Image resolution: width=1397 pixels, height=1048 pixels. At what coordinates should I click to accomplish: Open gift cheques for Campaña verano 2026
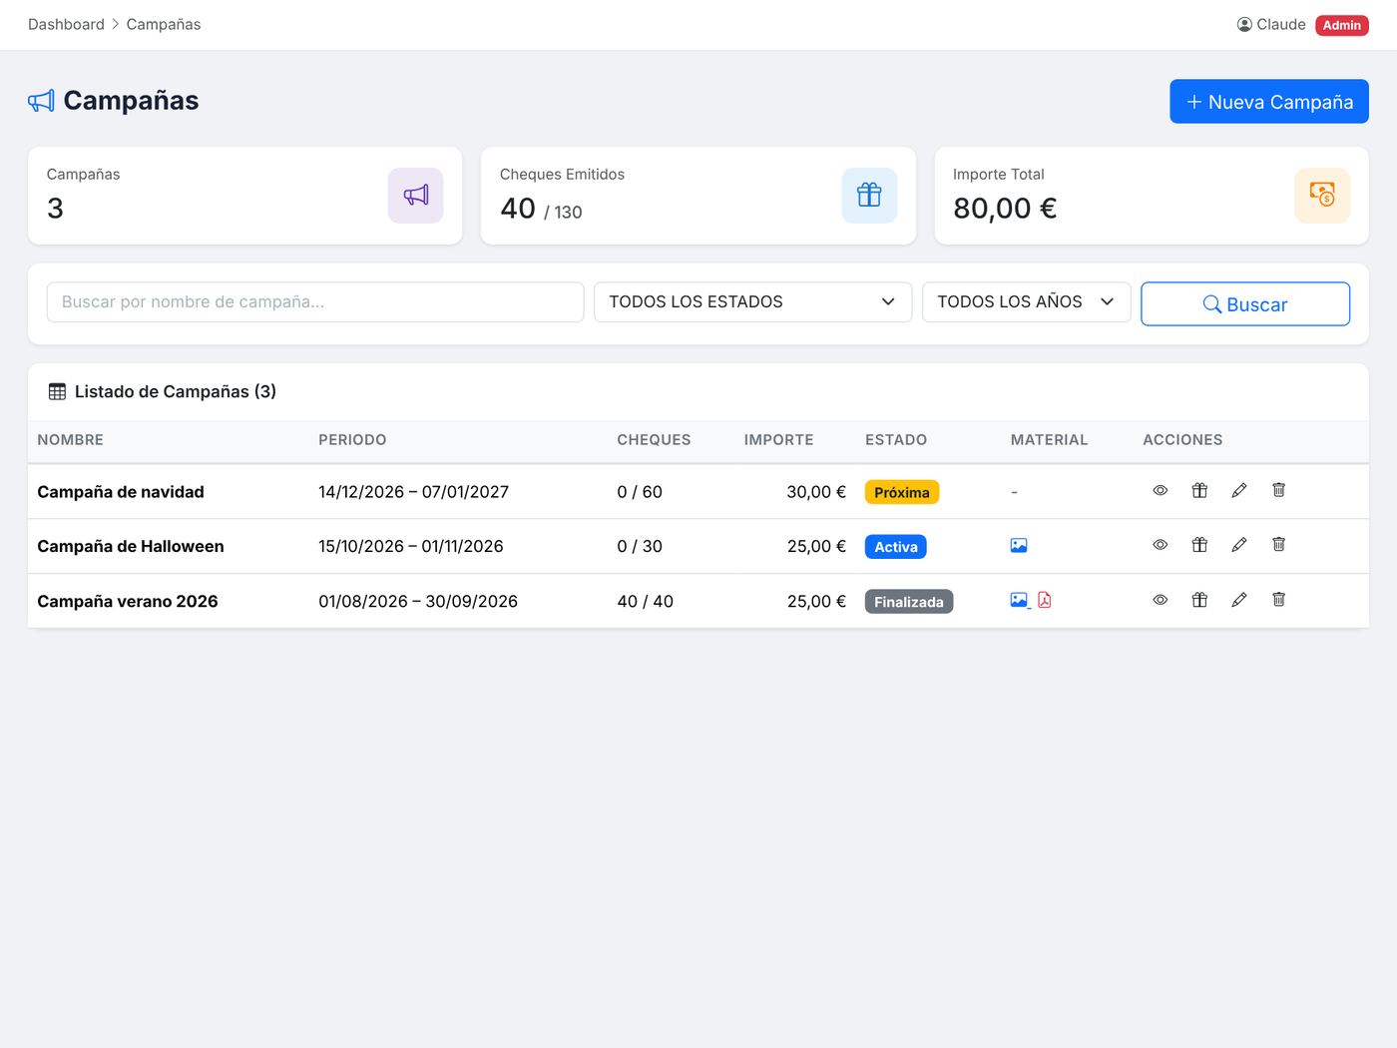(x=1199, y=600)
